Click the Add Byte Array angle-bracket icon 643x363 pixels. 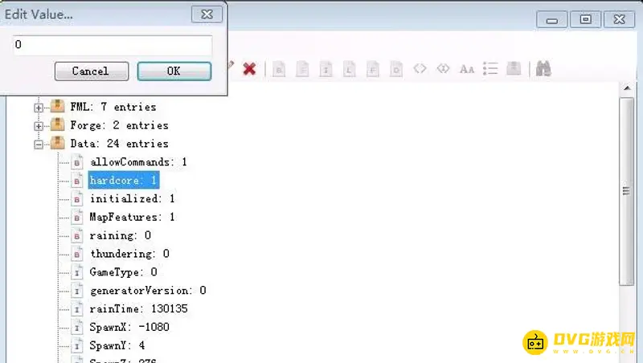pos(420,69)
